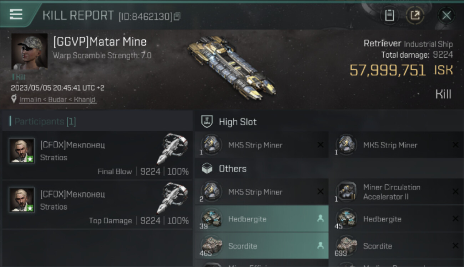464x267 pixels.
Task: Select the Final Blow participant row
Action: tap(97, 156)
